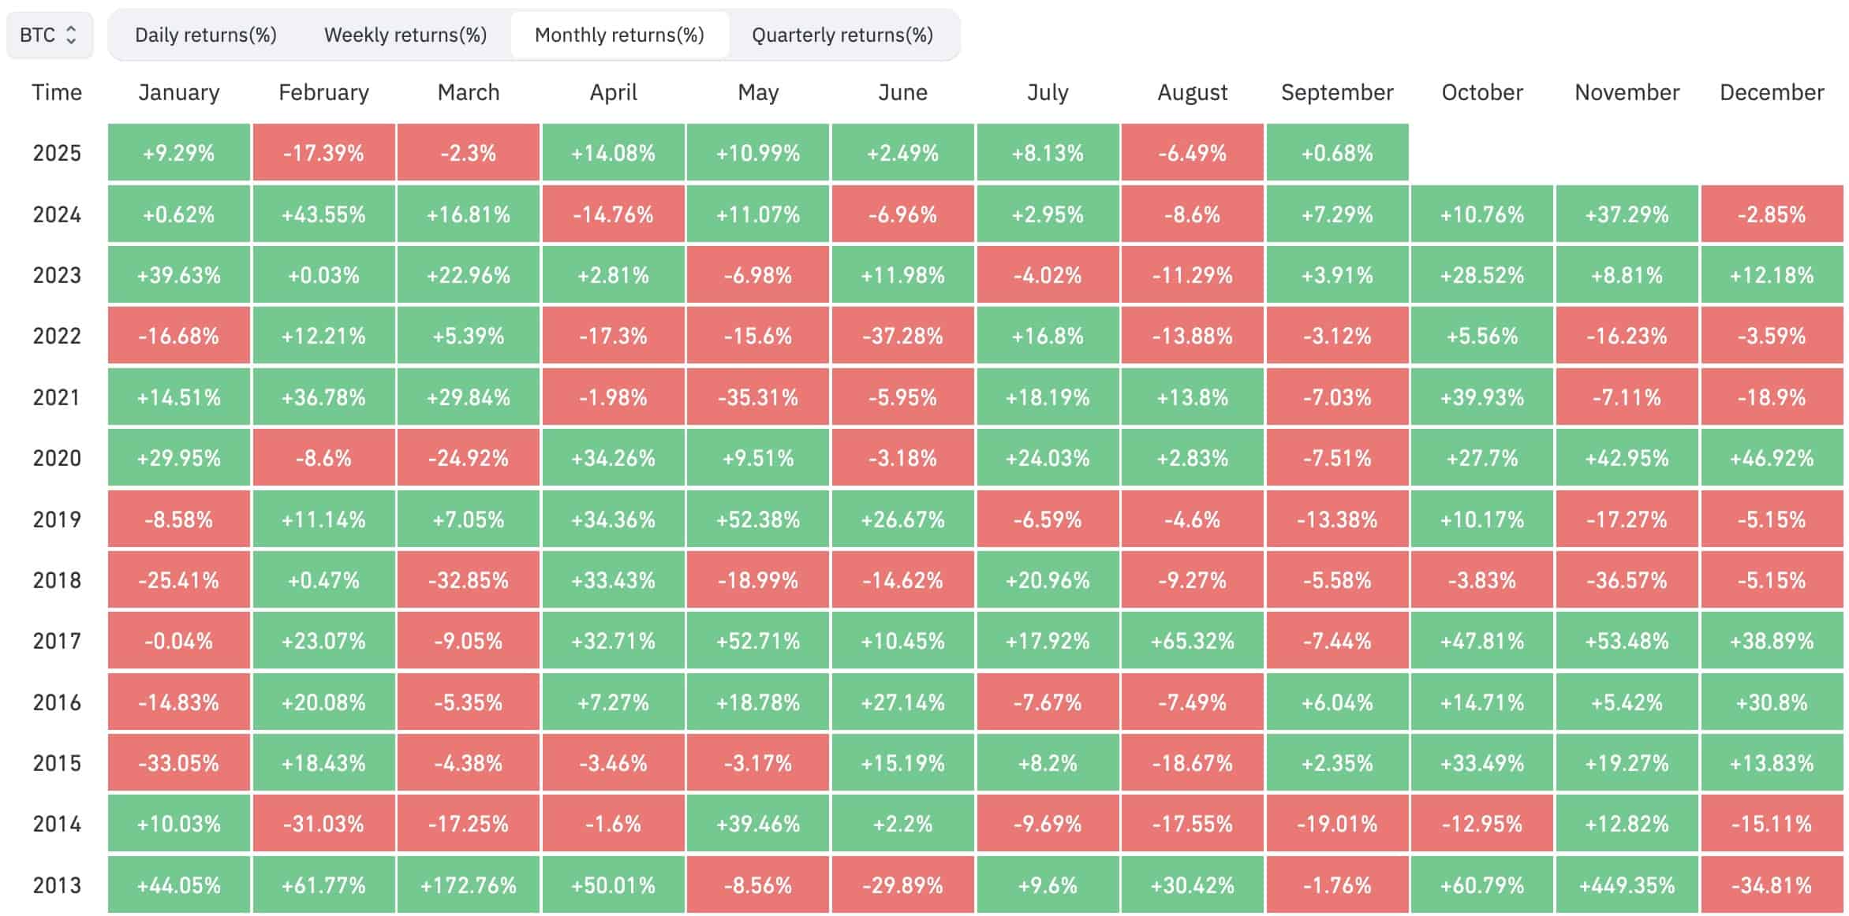The width and height of the screenshot is (1849, 916).
Task: Open the Quarterly returns(%) tab
Action: point(842,35)
